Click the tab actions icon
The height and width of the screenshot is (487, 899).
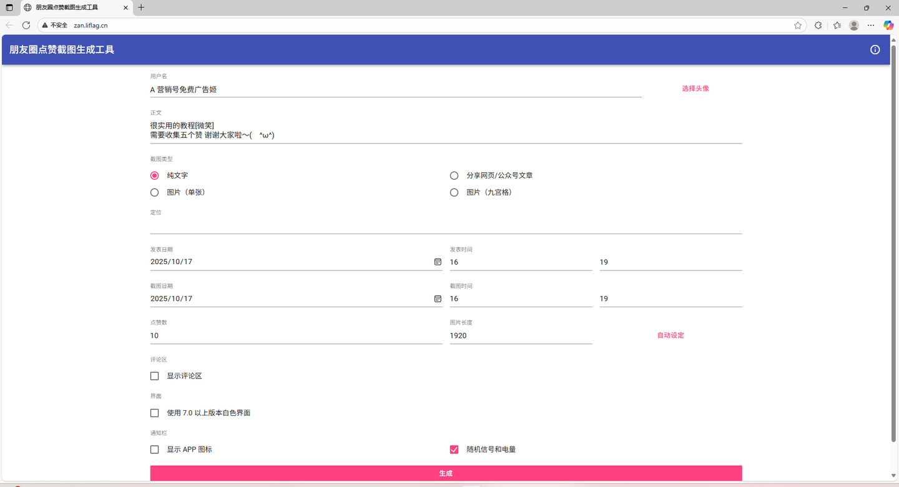tap(9, 8)
